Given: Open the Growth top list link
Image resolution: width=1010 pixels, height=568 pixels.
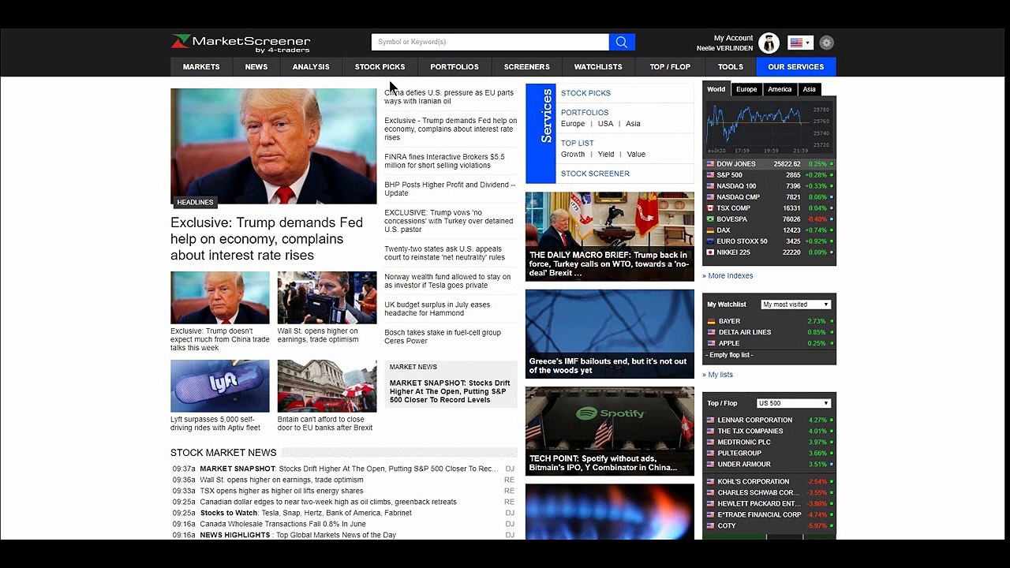Looking at the screenshot, I should 573,155.
